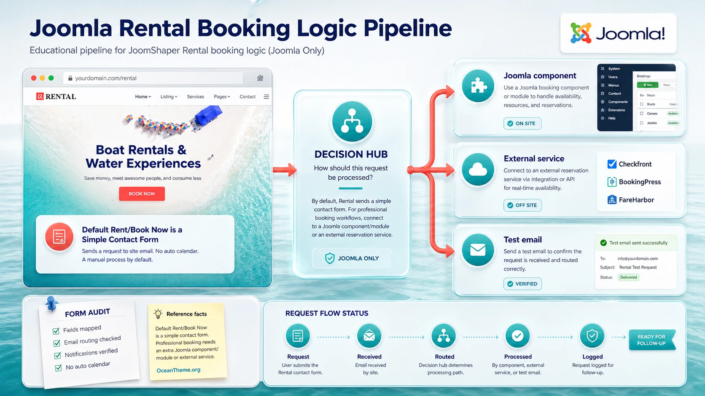
Task: Open System in Joomla admin sidebar
Action: point(614,69)
